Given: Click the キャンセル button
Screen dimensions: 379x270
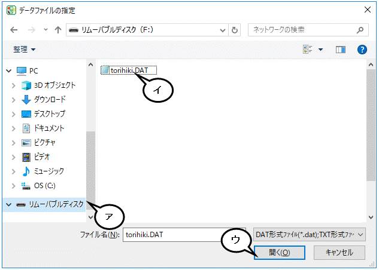Looking at the screenshot, I should 339,253.
